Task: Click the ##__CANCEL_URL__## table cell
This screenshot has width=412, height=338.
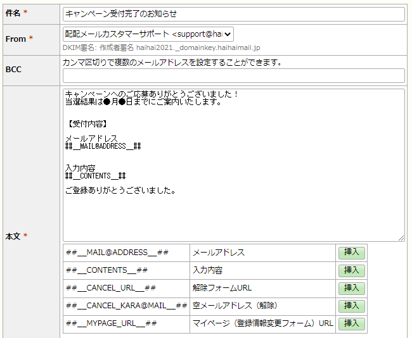Action: [x=126, y=289]
